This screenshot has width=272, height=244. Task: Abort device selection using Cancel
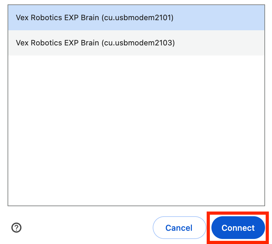click(x=179, y=228)
